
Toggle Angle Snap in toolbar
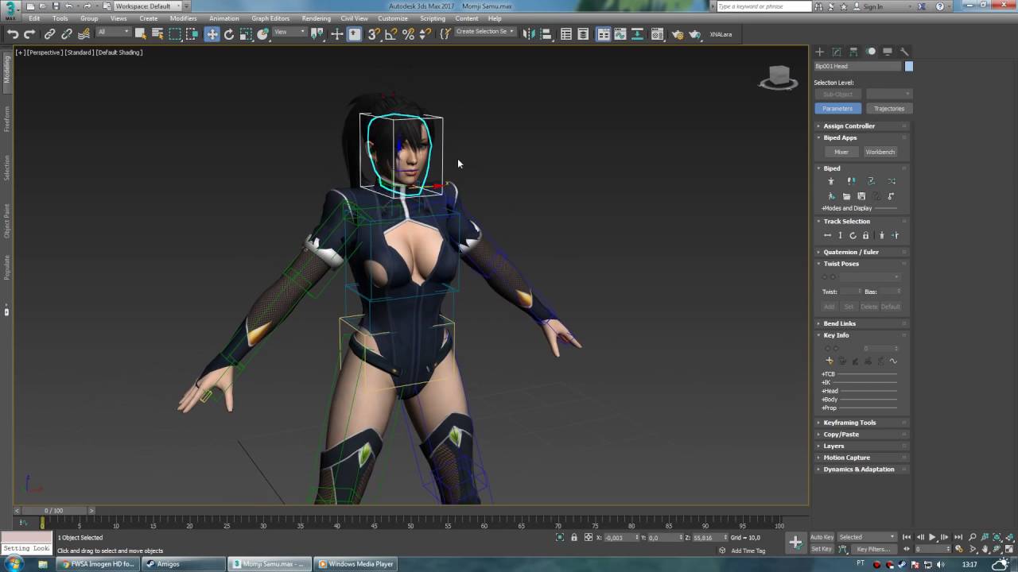coord(390,34)
